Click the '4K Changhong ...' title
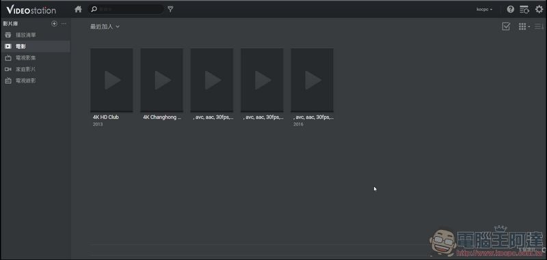The width and height of the screenshot is (547, 260). pyautogui.click(x=162, y=117)
